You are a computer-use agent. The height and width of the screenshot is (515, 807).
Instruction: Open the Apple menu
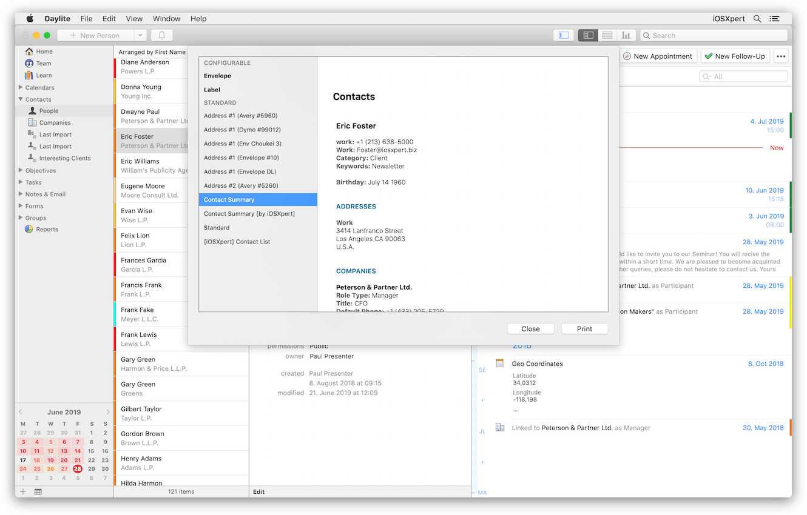pos(29,19)
